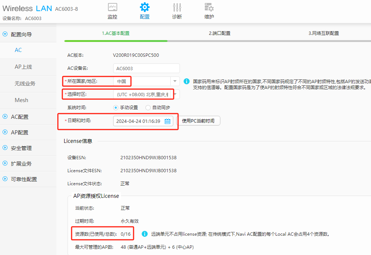
Task: Open the 所在国家/地区 dropdown arrow
Action: click(x=175, y=81)
